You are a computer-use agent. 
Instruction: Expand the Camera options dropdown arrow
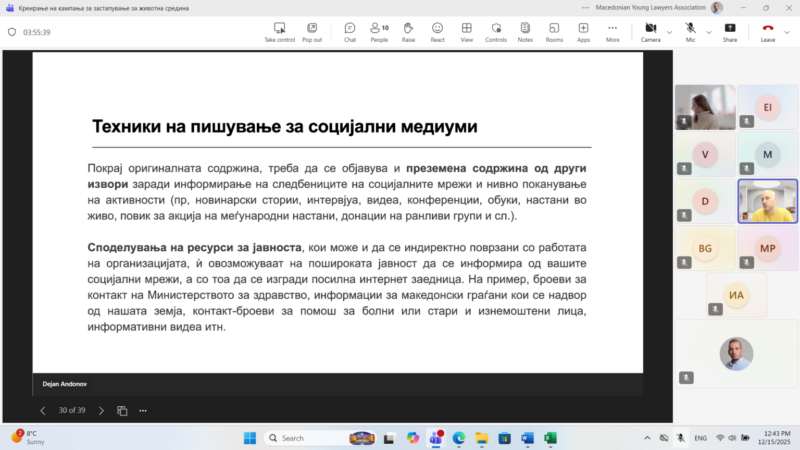pyautogui.click(x=670, y=32)
